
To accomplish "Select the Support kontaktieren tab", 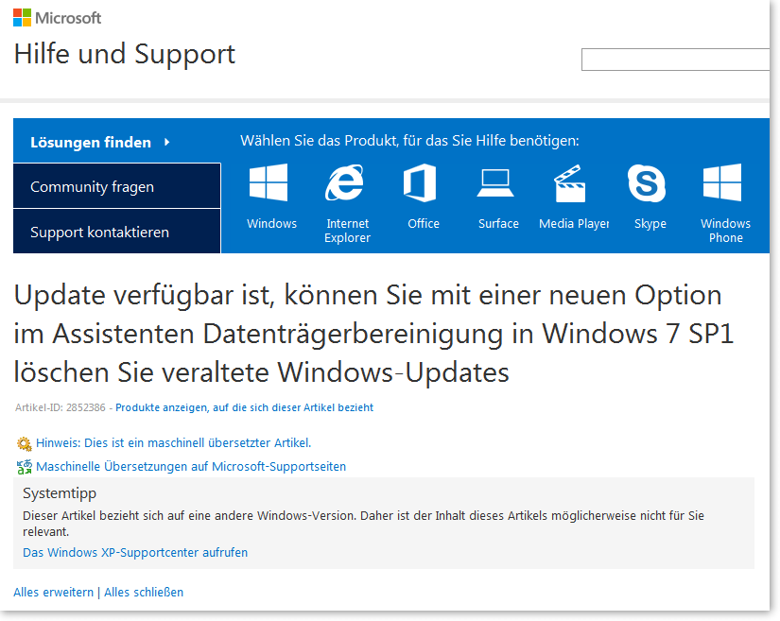I will (100, 232).
